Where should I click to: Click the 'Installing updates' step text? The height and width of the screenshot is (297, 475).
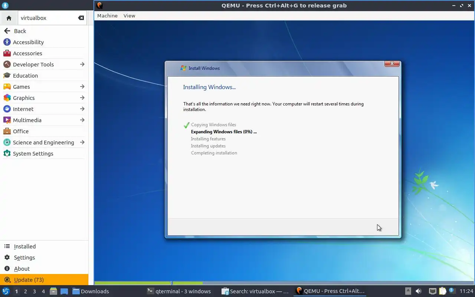tap(208, 146)
